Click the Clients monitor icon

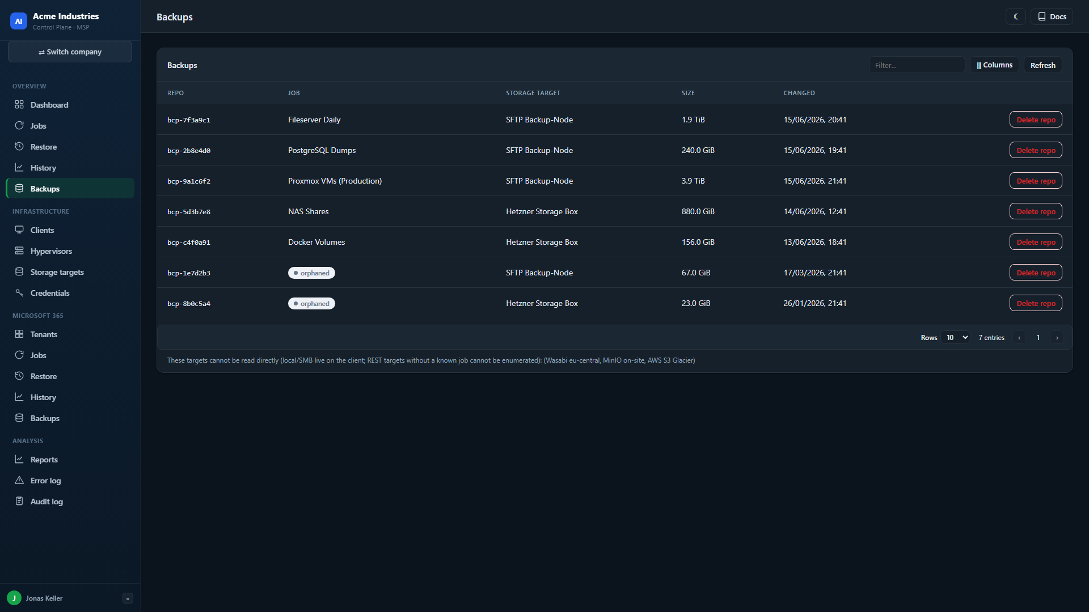coord(19,230)
